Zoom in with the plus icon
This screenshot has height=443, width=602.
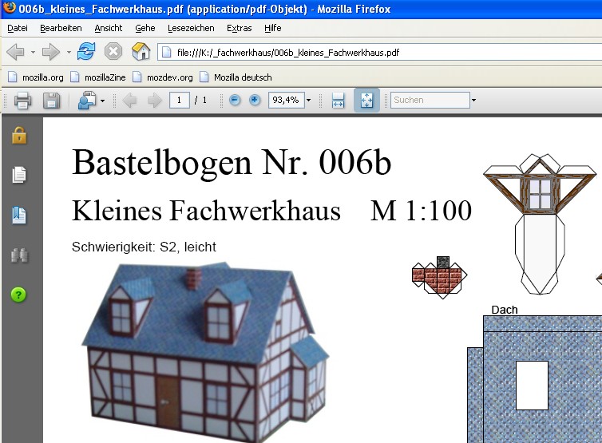[255, 101]
